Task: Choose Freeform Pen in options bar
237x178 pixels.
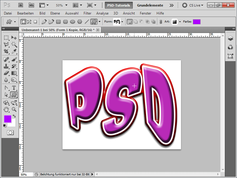Action: click(x=51, y=22)
